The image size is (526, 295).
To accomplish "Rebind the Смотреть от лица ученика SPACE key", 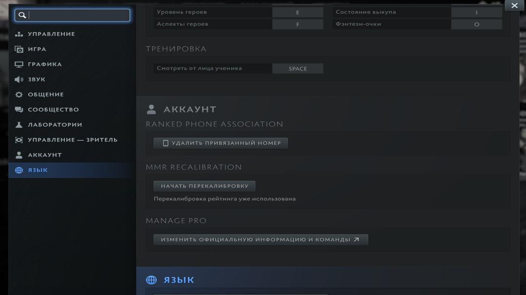I will pyautogui.click(x=298, y=69).
